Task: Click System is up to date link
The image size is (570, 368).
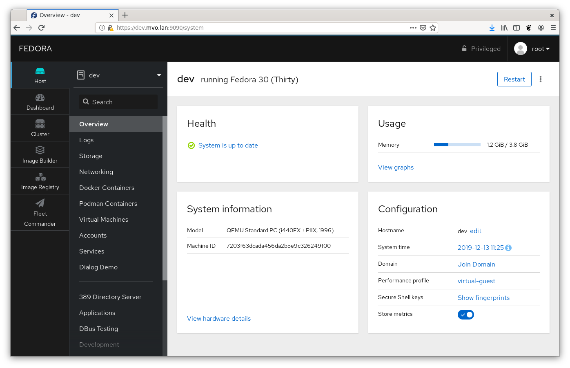Action: pyautogui.click(x=228, y=145)
